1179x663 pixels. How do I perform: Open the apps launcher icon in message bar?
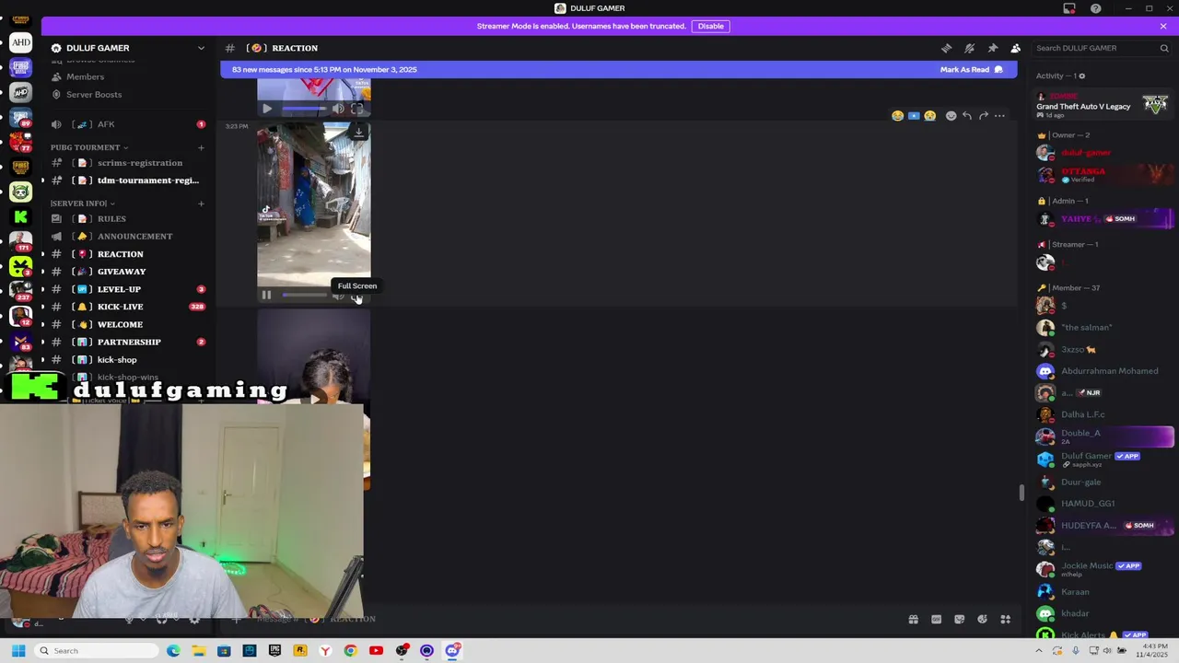(x=1006, y=620)
